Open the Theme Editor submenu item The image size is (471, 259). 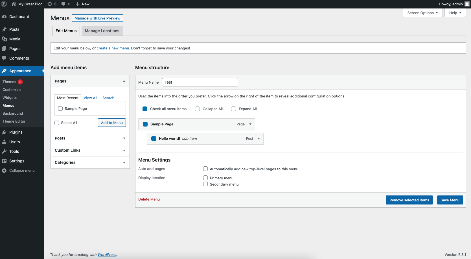tap(14, 121)
